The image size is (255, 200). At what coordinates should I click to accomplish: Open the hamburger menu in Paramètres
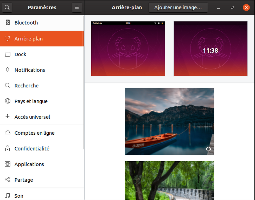pos(77,8)
